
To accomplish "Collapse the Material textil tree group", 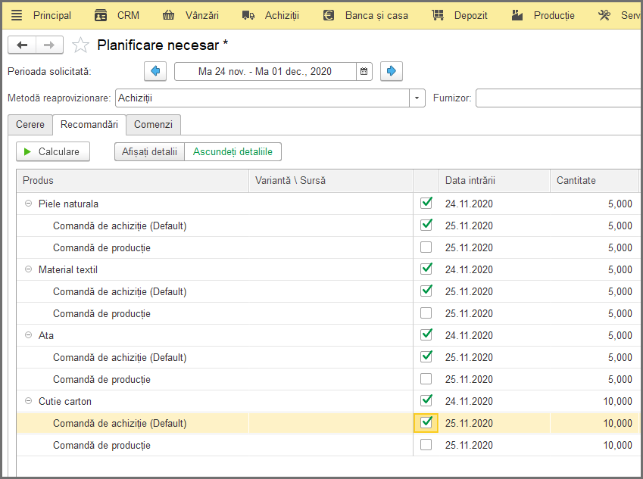I will pos(28,269).
